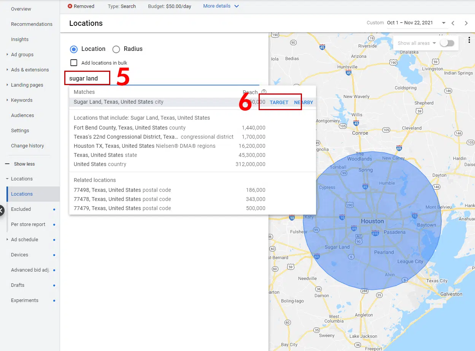Go to next date range arrow
This screenshot has width=475, height=351.
pos(466,23)
